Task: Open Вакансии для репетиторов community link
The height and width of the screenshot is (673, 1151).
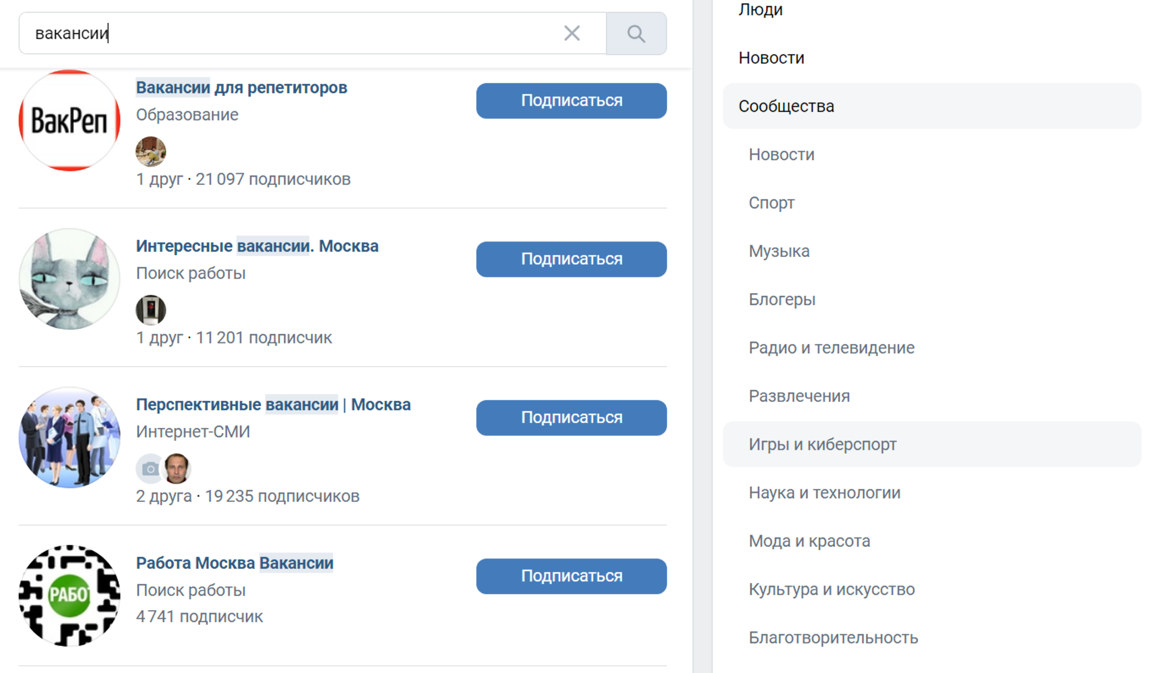Action: 242,87
